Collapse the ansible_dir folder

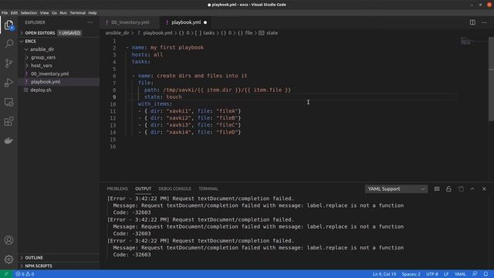click(26, 49)
